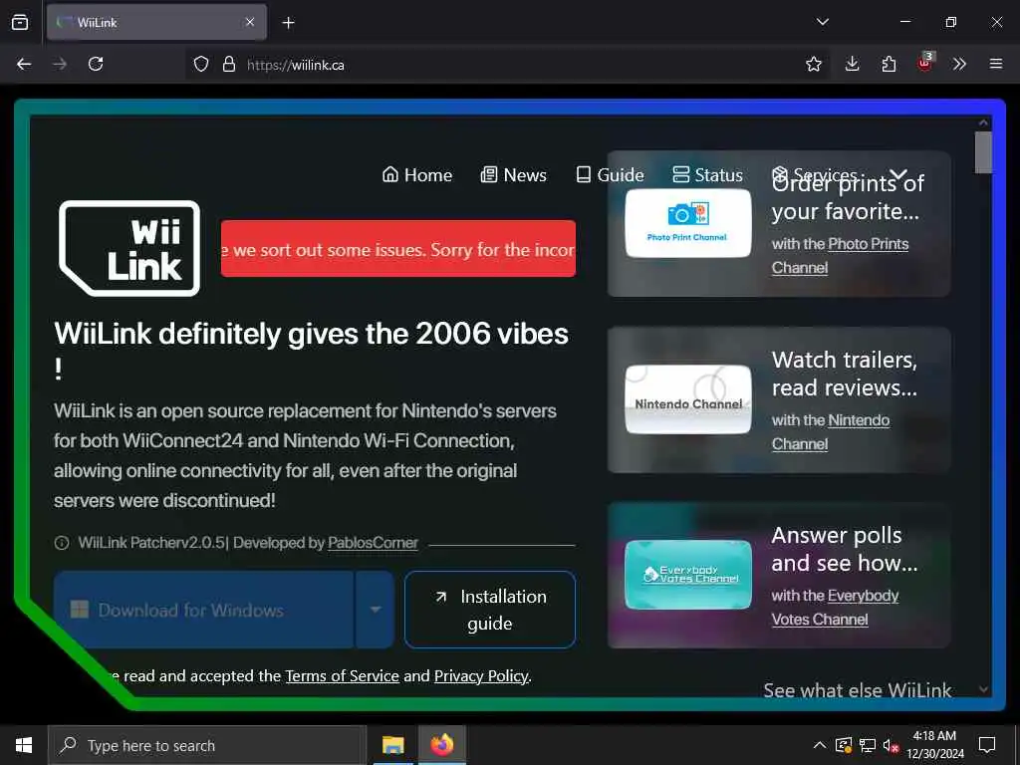Screen dimensions: 1020x765
Task: Open uBlock Origin extension icon
Action: [925, 63]
